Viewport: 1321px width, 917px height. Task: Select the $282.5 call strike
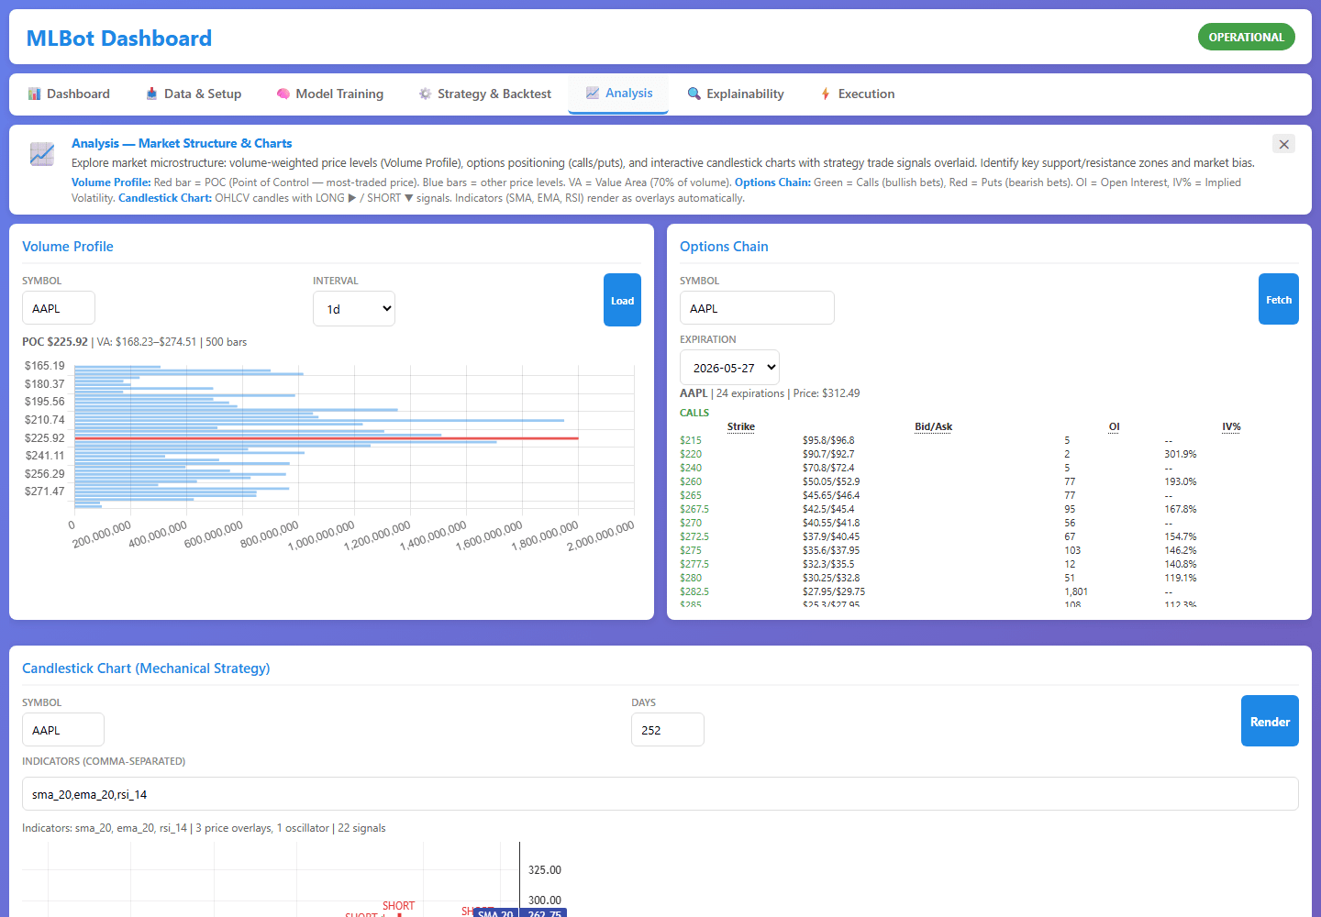(694, 591)
